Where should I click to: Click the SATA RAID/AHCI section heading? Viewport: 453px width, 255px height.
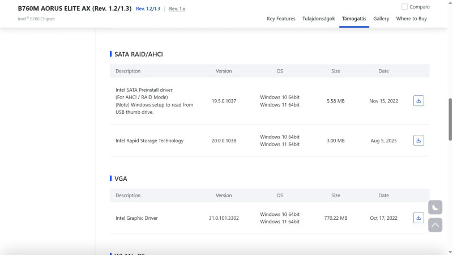(x=139, y=54)
